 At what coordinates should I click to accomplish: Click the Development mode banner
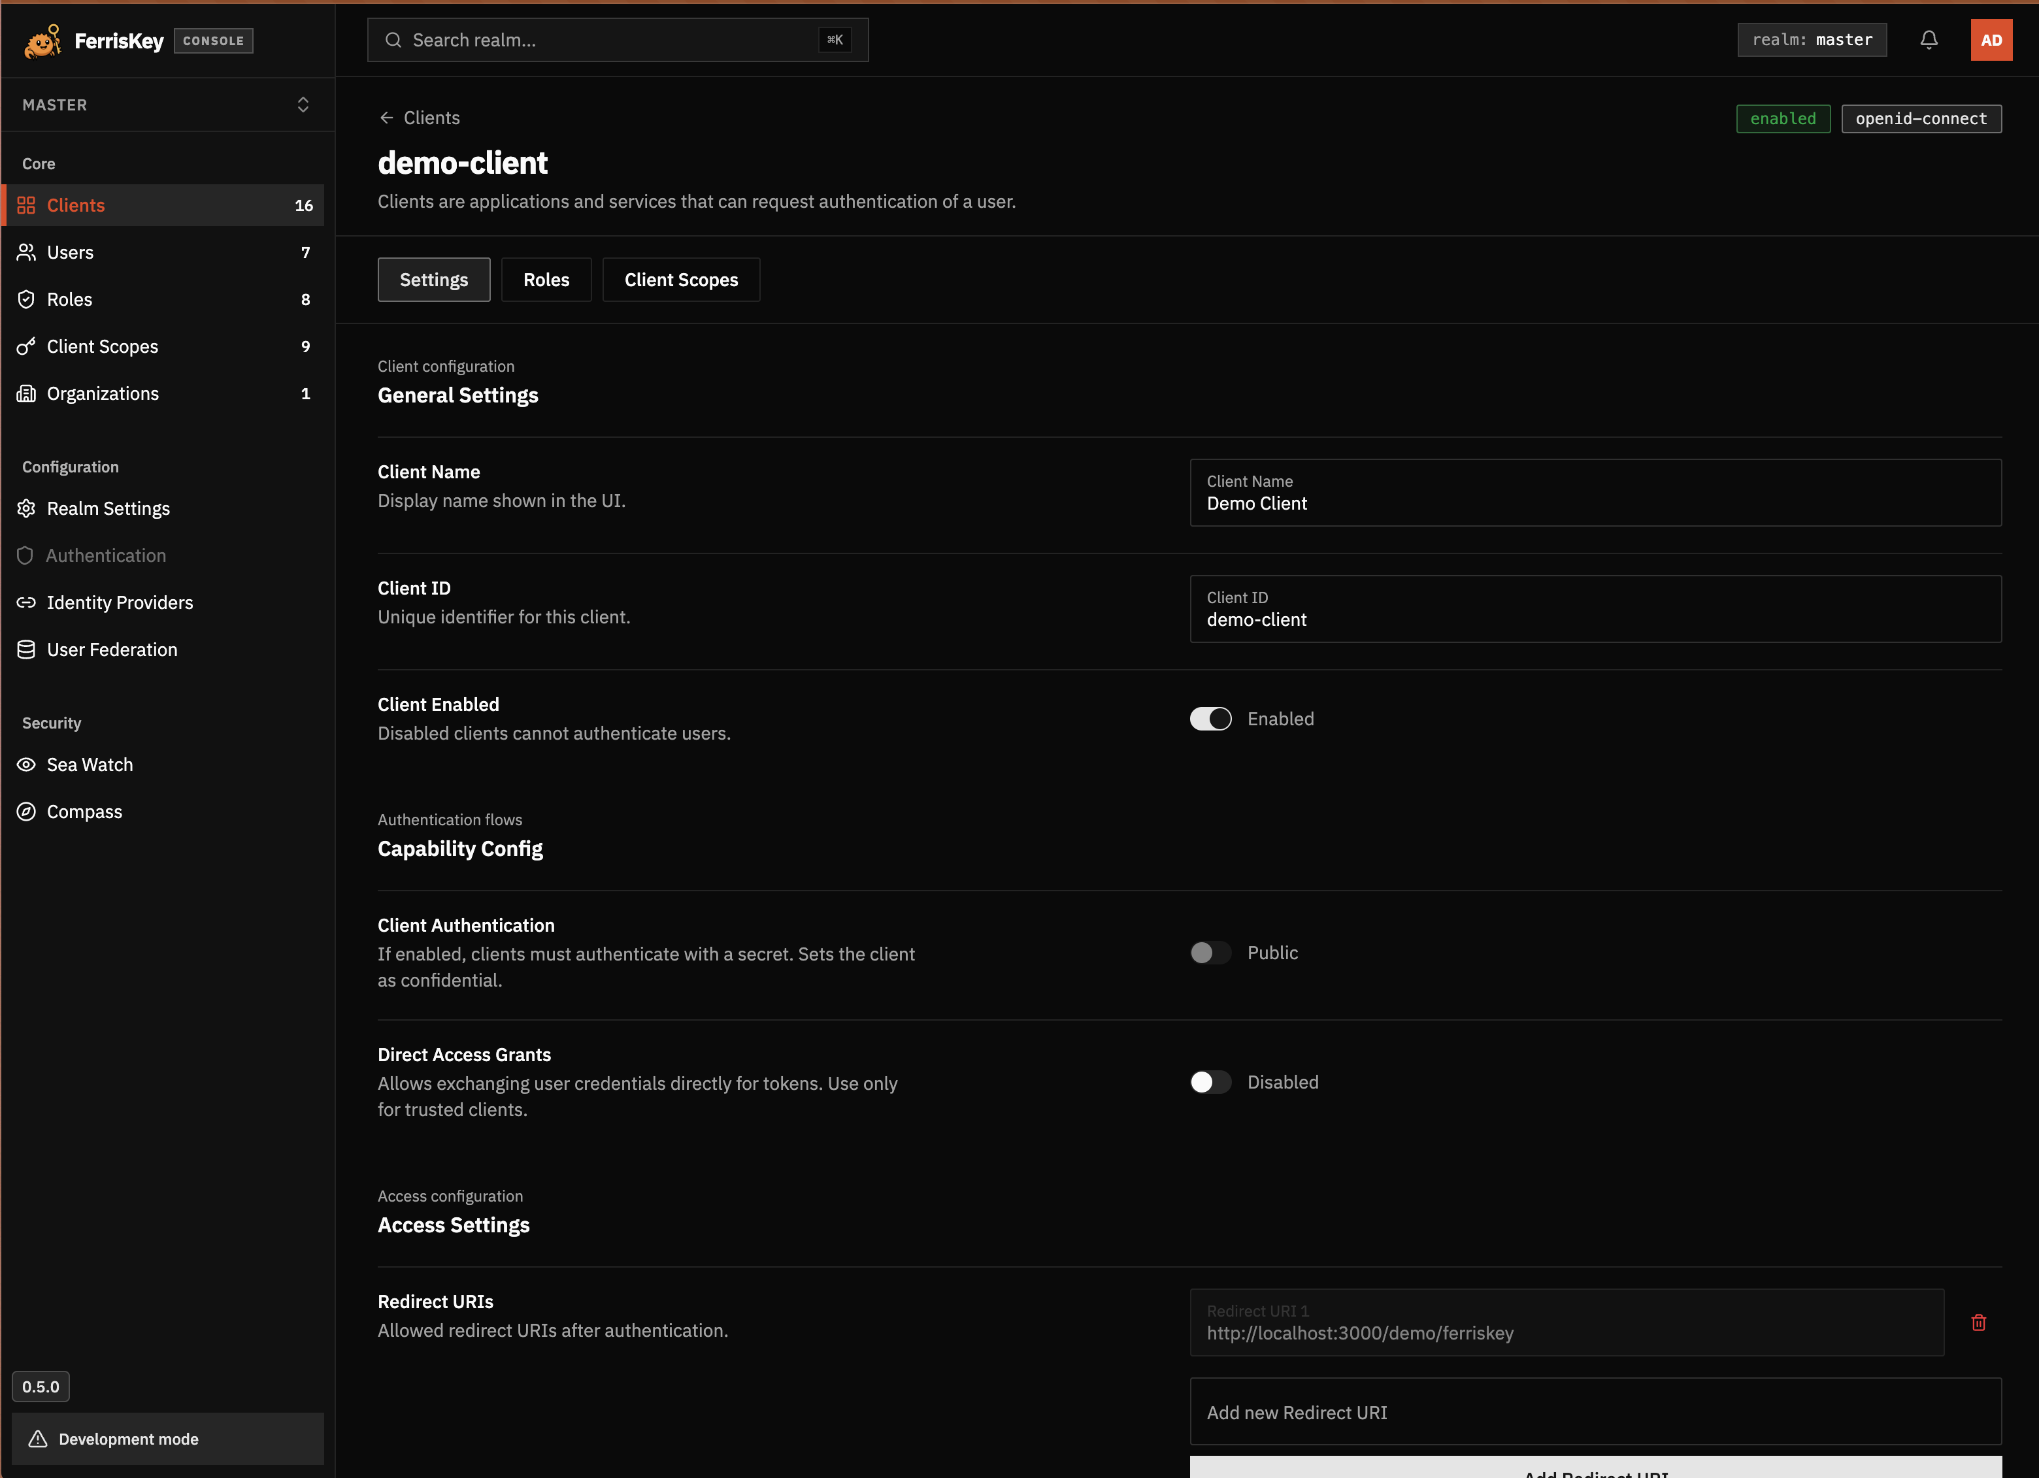167,1438
